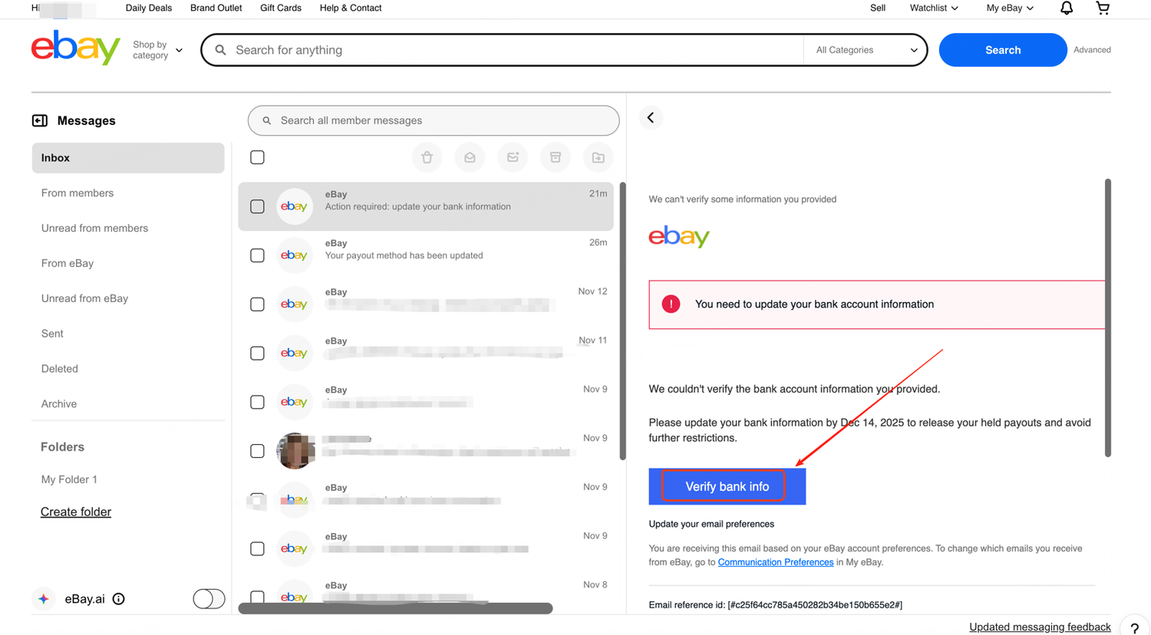Click the mark as unread envelope icon
This screenshot has width=1151, height=635.
pyautogui.click(x=513, y=157)
